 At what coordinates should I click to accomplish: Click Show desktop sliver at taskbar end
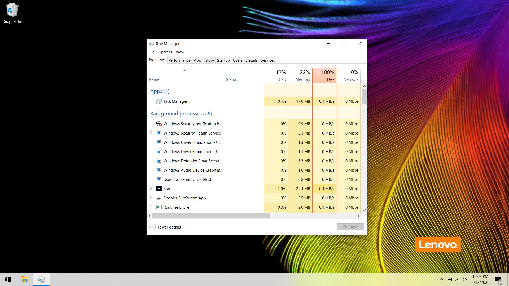[x=508, y=279]
